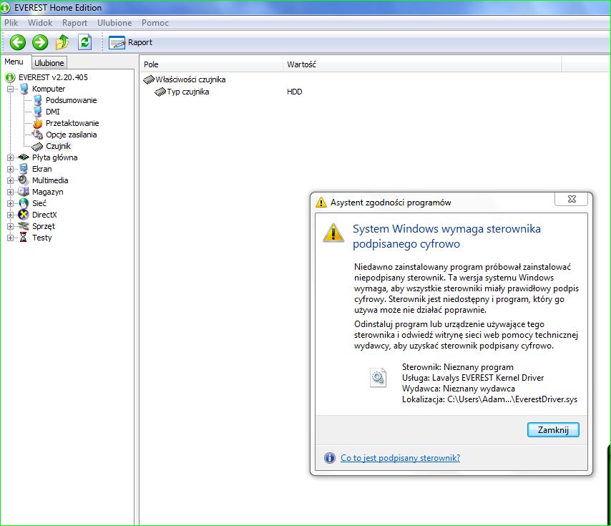Open the Podsumowanie page icon
Viewport: 611px width, 526px height.
tap(38, 100)
